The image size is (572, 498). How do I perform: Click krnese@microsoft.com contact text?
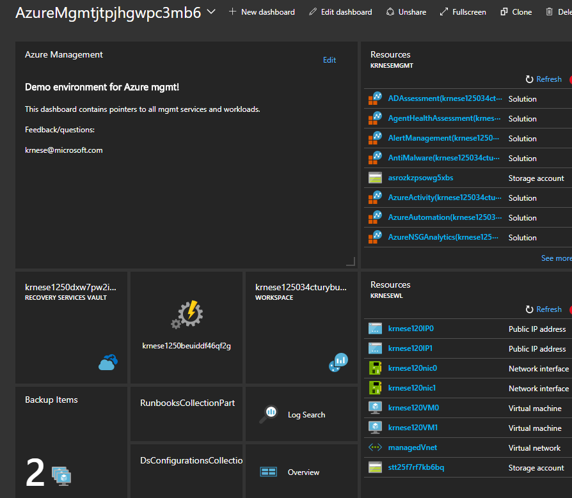(x=64, y=150)
